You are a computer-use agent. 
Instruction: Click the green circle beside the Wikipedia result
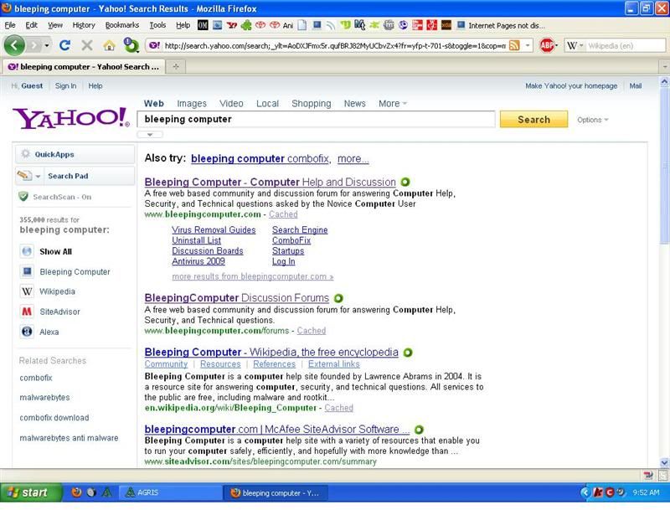pos(408,353)
